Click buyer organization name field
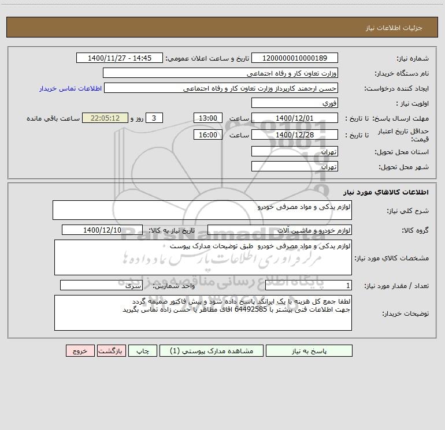The height and width of the screenshot is (430, 445). coord(220,73)
